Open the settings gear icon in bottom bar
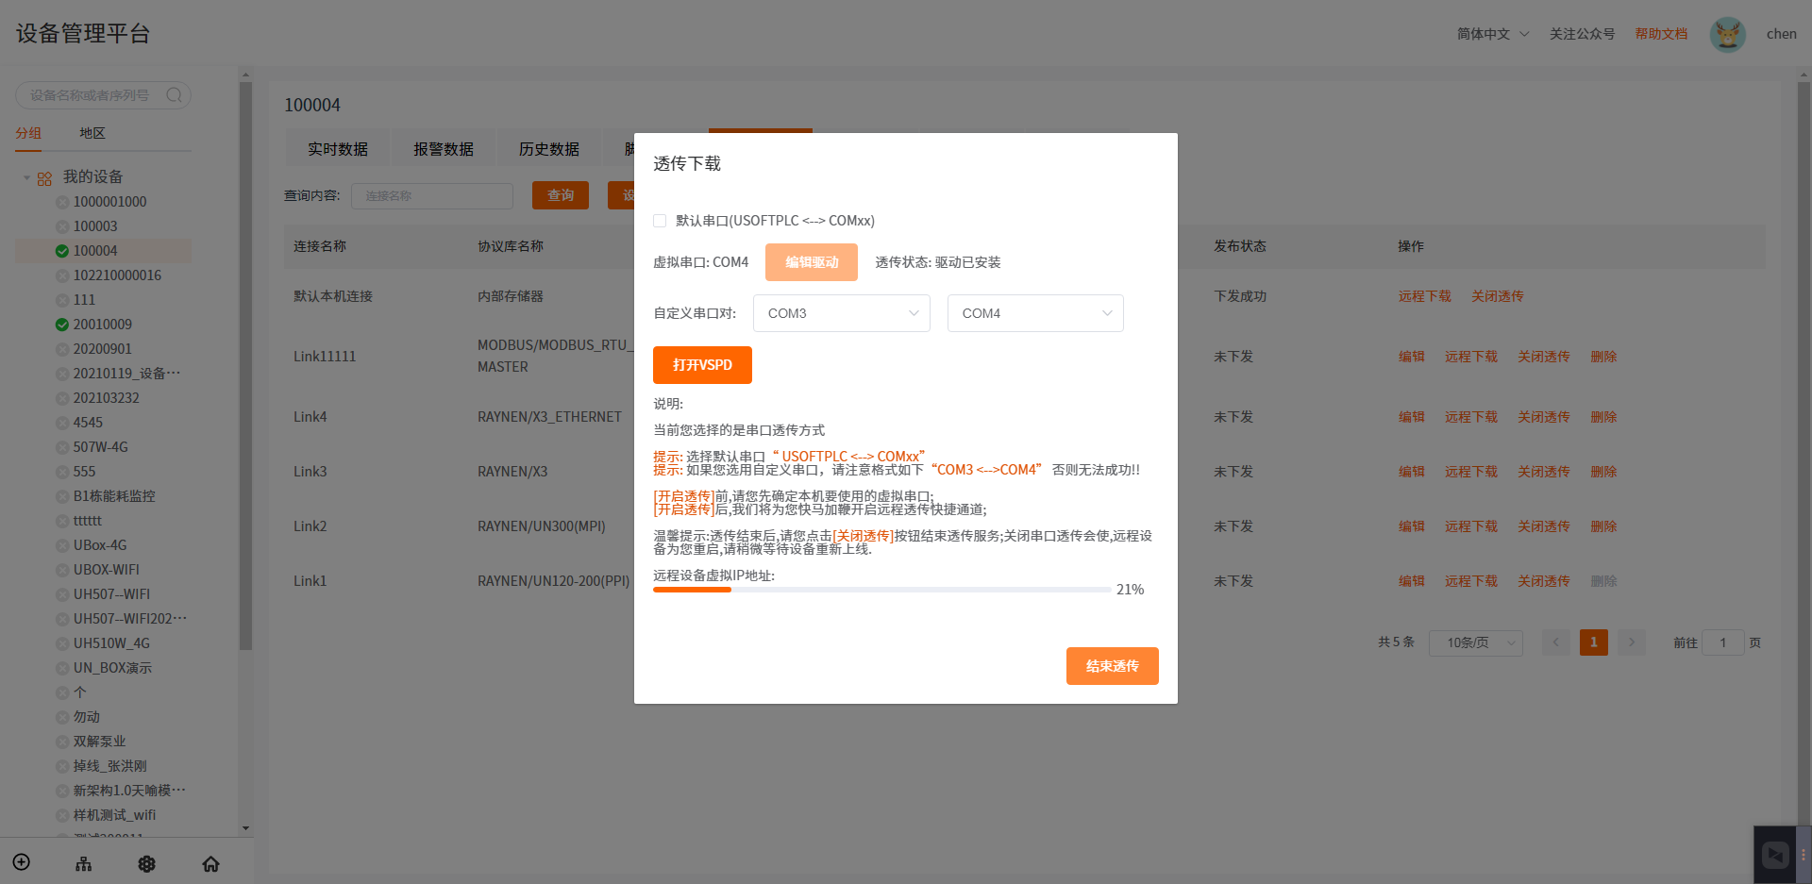Image resolution: width=1812 pixels, height=884 pixels. [x=147, y=863]
